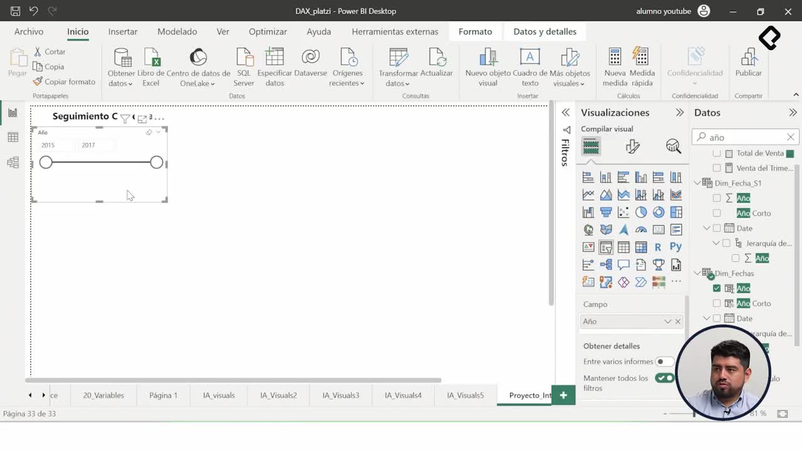The image size is (802, 451).
Task: Undo the last action
Action: point(34,11)
